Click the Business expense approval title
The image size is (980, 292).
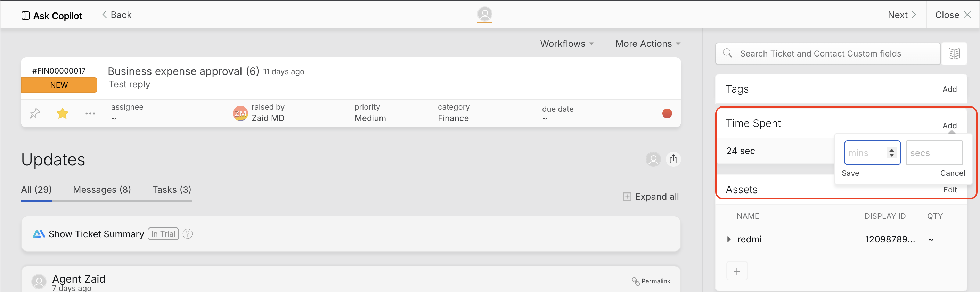175,71
